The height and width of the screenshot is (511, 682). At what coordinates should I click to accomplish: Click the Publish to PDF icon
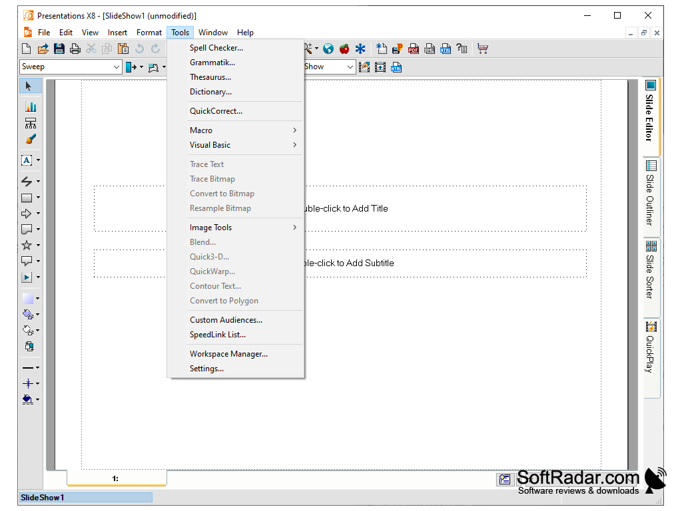point(413,48)
